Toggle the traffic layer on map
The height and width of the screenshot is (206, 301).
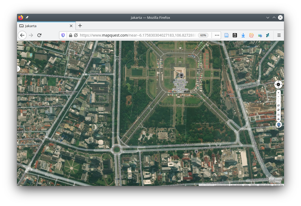point(278,110)
